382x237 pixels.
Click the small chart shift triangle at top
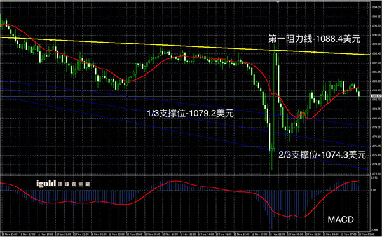point(278,2)
